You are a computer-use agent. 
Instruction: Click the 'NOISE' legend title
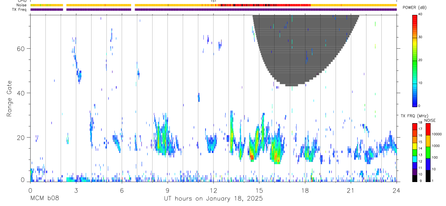click(x=430, y=120)
